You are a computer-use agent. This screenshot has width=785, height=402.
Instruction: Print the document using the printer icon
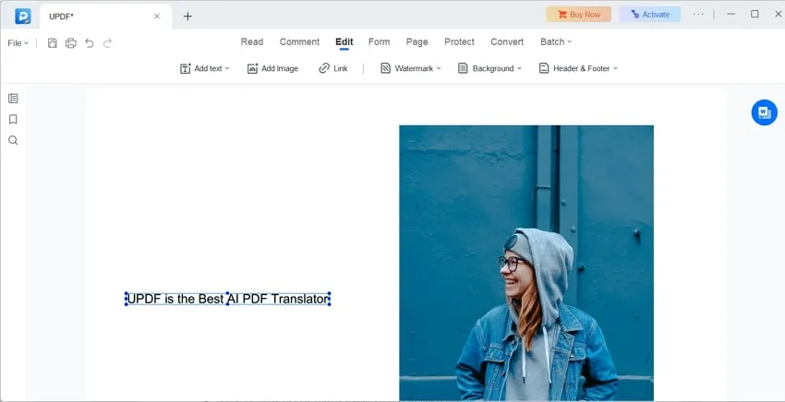pyautogui.click(x=70, y=43)
